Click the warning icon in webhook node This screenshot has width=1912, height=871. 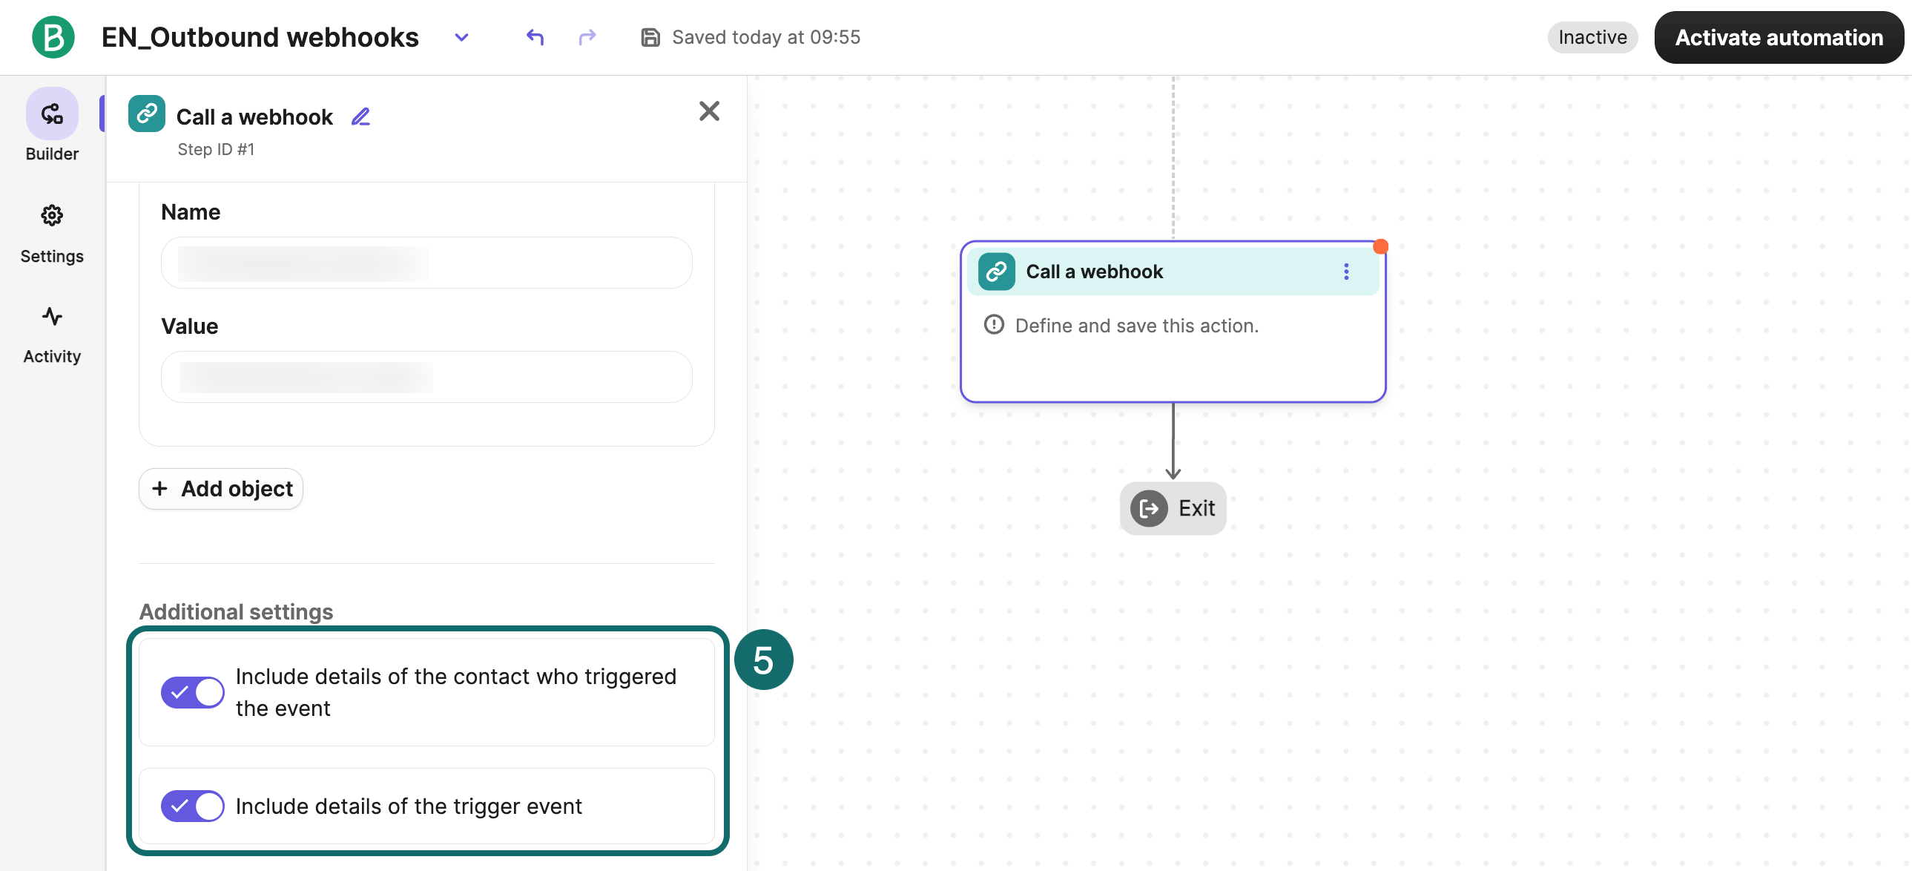994,325
